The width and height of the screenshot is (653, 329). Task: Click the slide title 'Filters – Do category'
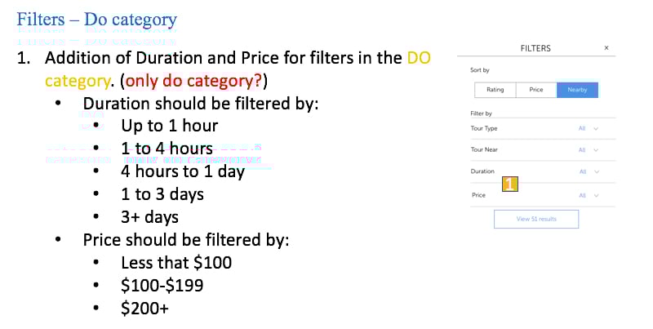point(96,18)
